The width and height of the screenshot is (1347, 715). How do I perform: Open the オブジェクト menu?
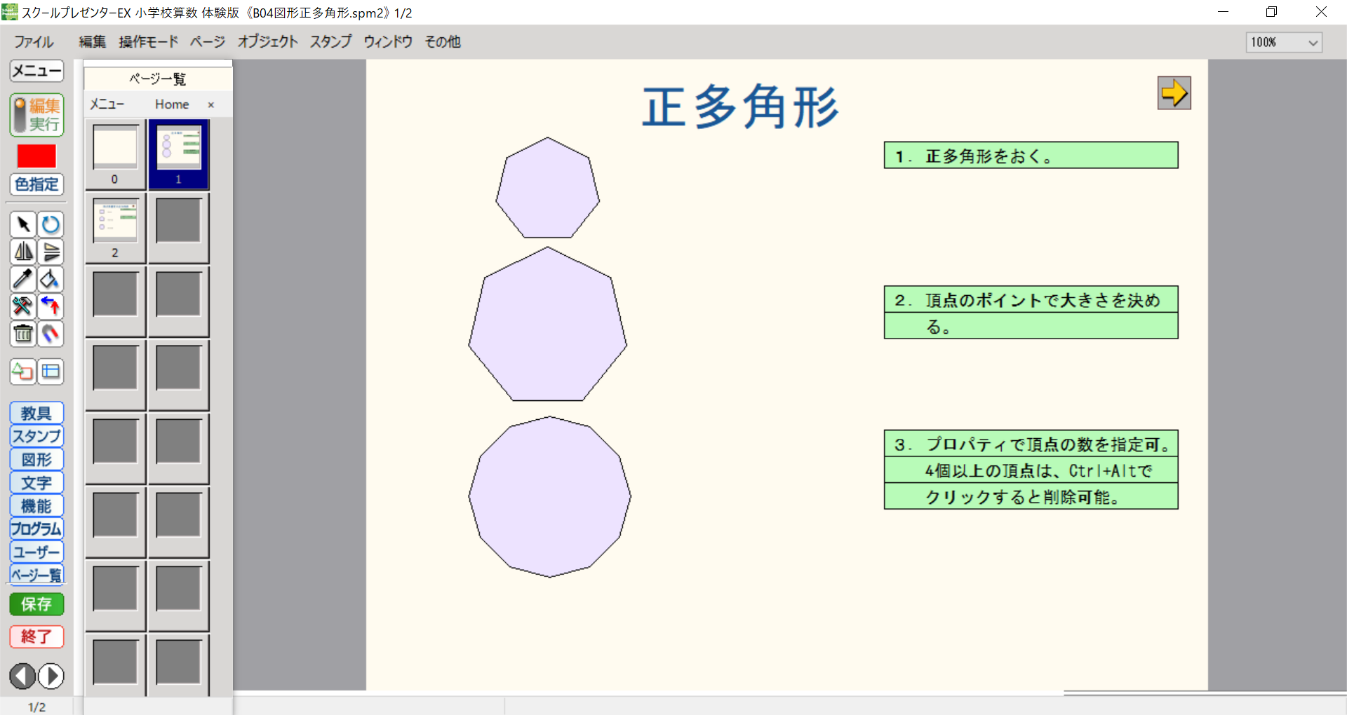point(267,42)
